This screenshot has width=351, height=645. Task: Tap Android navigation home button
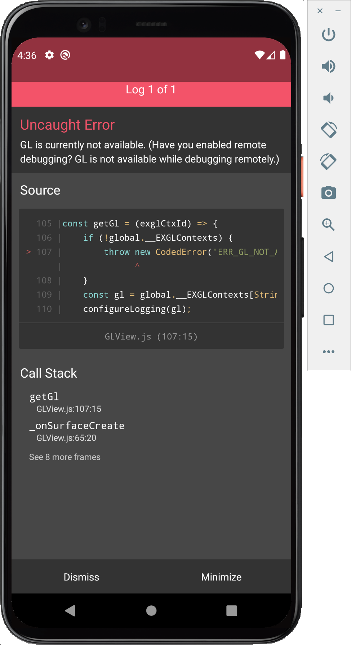[x=151, y=610]
